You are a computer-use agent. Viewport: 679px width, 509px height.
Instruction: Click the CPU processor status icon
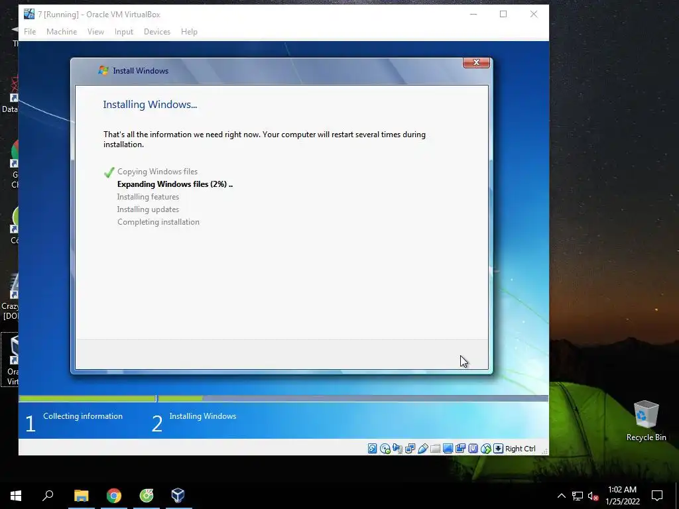473,449
